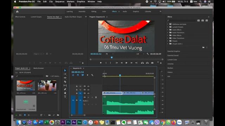Image resolution: width=225 pixels, height=126 pixels.
Task: Open the Lumetri Color panel
Action: pyautogui.click(x=172, y=59)
